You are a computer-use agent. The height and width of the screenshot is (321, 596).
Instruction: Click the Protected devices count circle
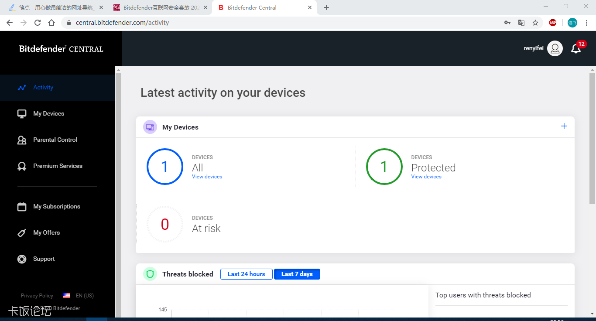coord(384,167)
